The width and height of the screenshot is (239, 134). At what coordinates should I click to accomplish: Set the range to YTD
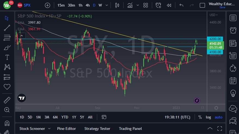pos(65,117)
